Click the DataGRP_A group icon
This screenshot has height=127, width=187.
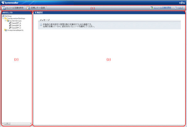coord(10,23)
